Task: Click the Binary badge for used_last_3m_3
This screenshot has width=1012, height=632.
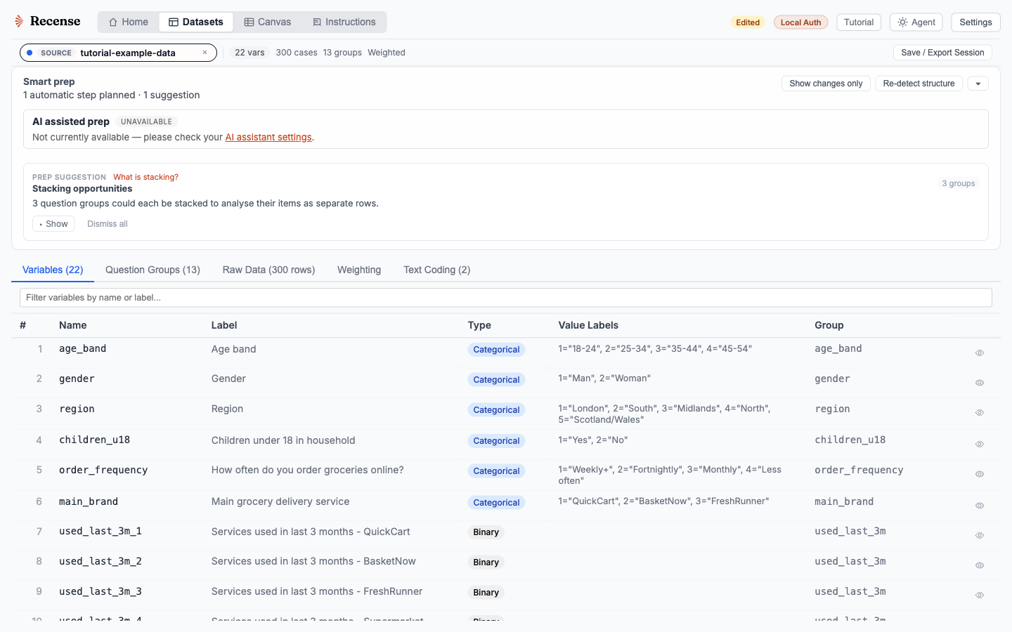Action: pyautogui.click(x=486, y=593)
